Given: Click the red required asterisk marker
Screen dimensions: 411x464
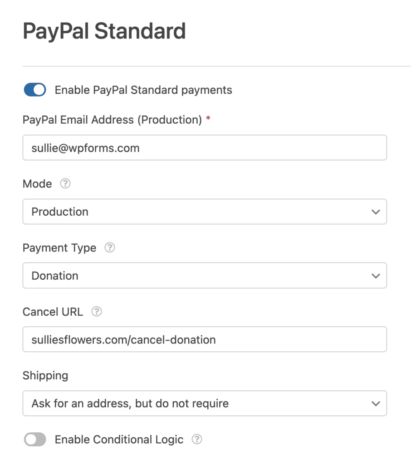Looking at the screenshot, I should click(208, 117).
